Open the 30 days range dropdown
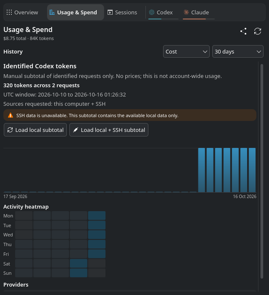 click(238, 51)
